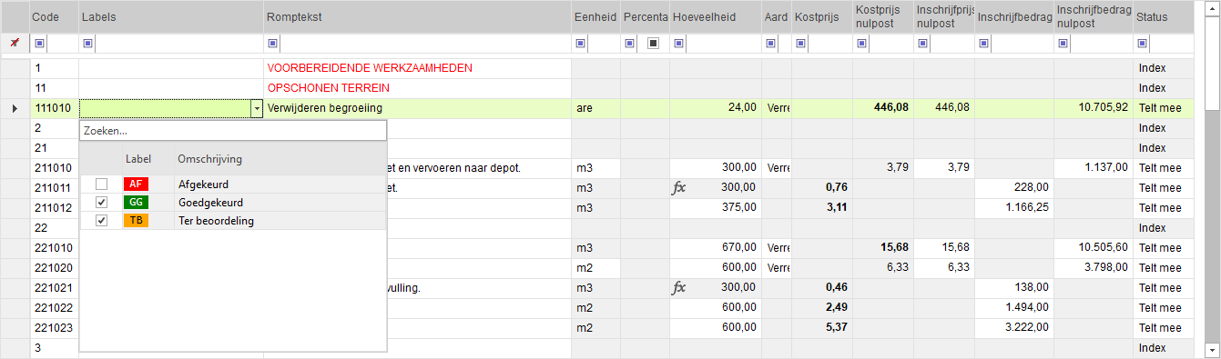
Task: Click the Romptekst filter input field
Action: (425, 44)
